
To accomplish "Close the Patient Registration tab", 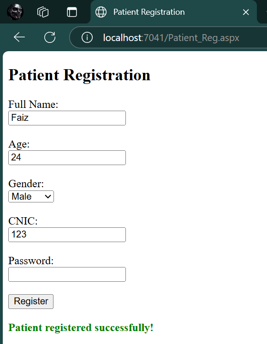I will tap(246, 12).
